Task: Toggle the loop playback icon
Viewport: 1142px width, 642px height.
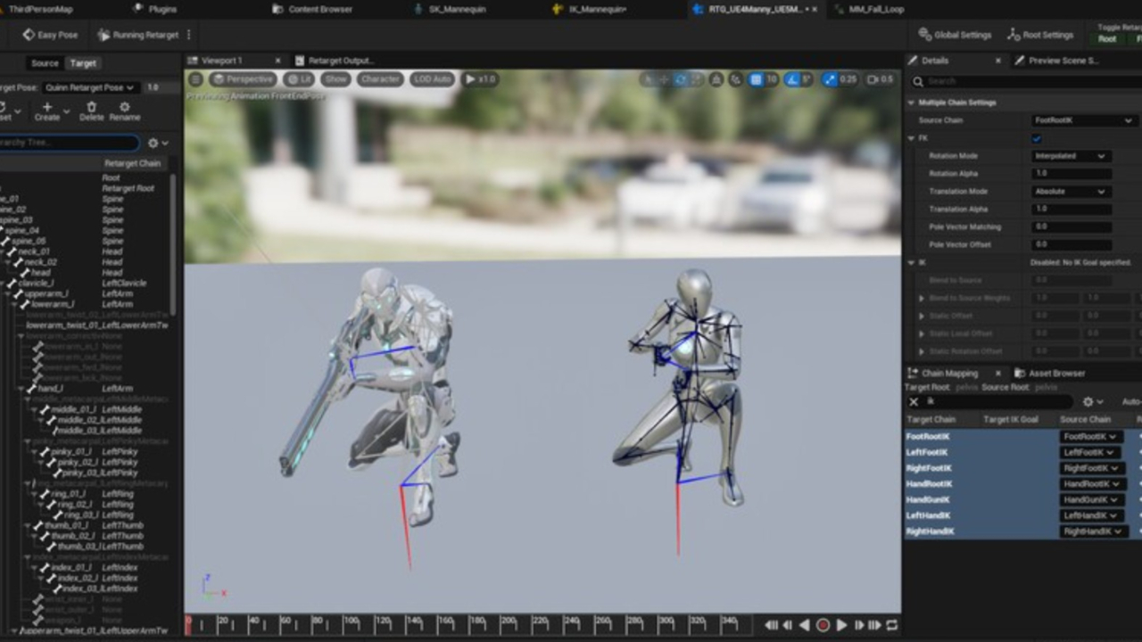Action: (891, 625)
